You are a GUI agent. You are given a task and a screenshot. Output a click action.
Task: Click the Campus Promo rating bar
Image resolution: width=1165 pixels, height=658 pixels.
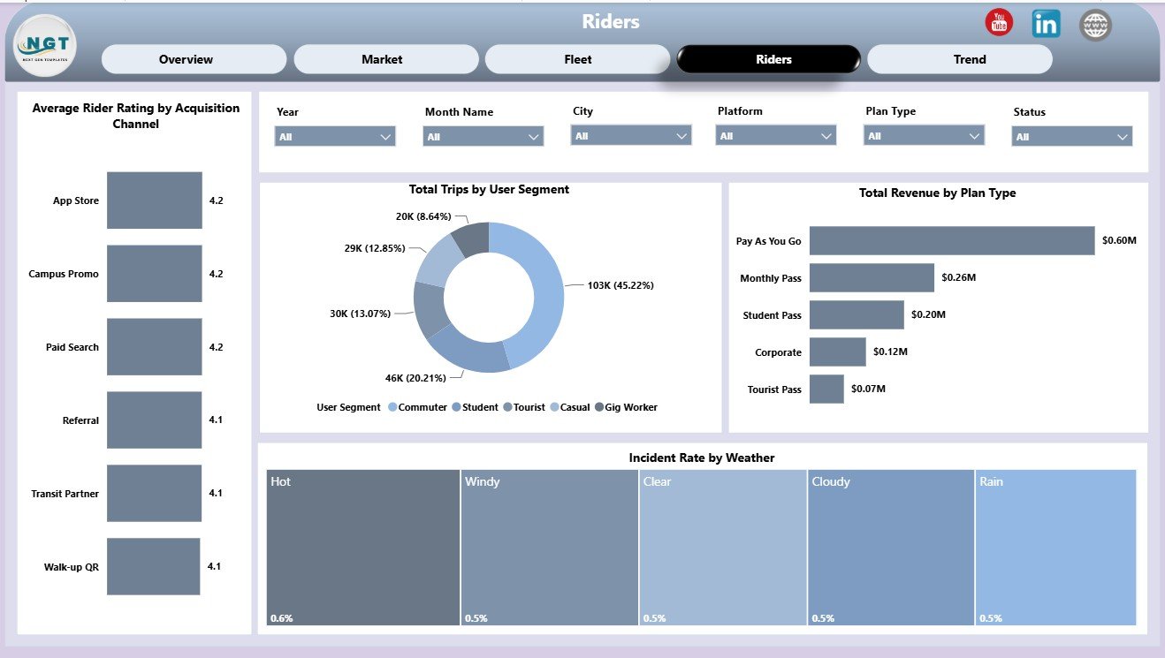point(155,274)
